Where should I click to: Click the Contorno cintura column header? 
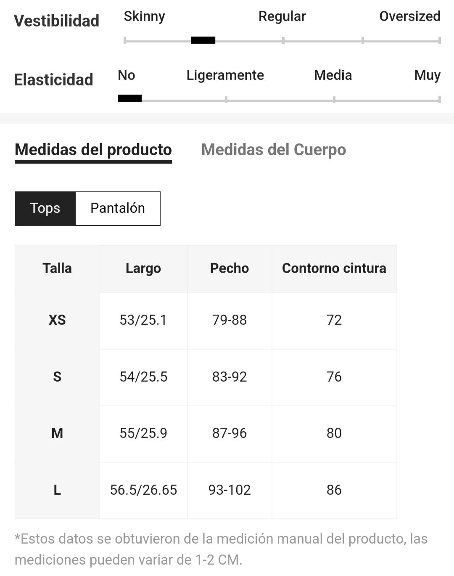(x=334, y=268)
